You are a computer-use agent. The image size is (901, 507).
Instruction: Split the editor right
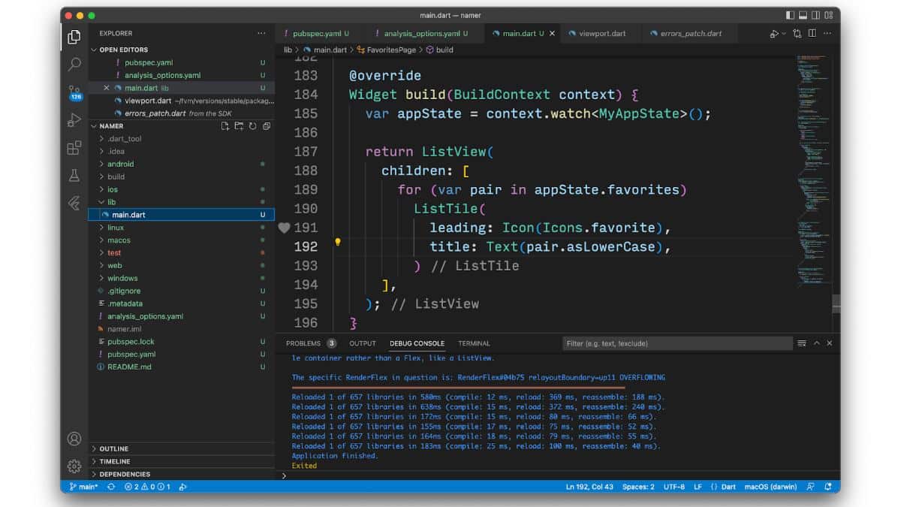pos(812,34)
